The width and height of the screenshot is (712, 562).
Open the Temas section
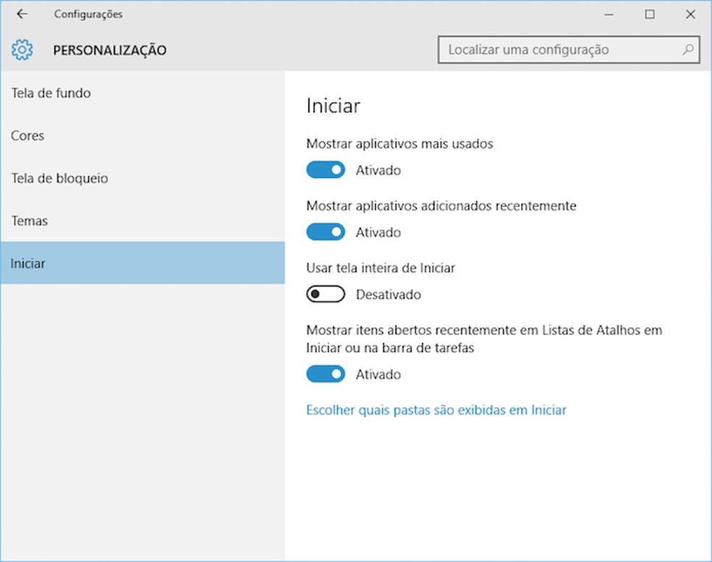pyautogui.click(x=30, y=221)
